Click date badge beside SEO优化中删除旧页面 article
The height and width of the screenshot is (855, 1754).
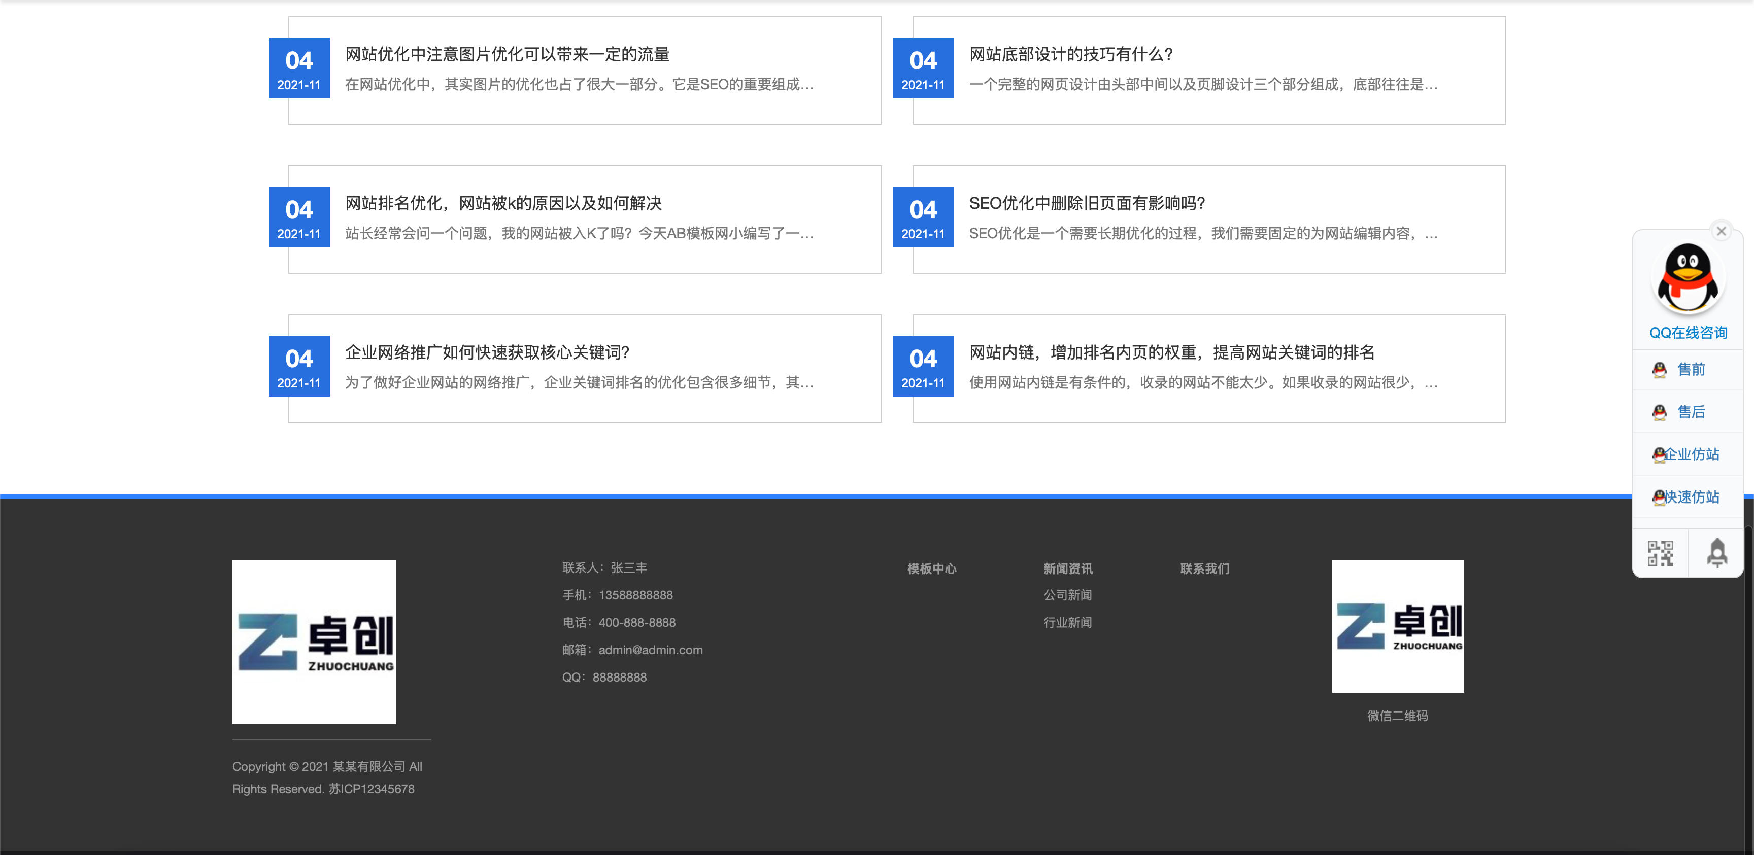tap(923, 217)
